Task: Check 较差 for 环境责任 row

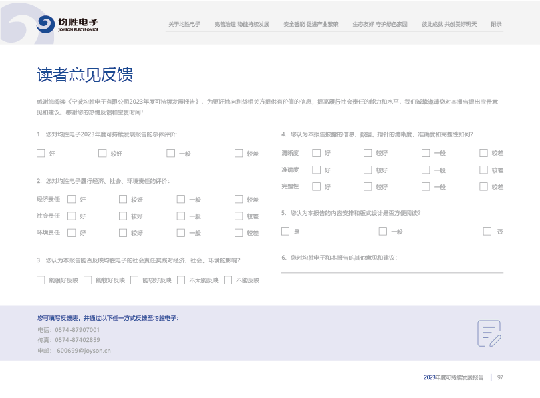Action: (239, 232)
